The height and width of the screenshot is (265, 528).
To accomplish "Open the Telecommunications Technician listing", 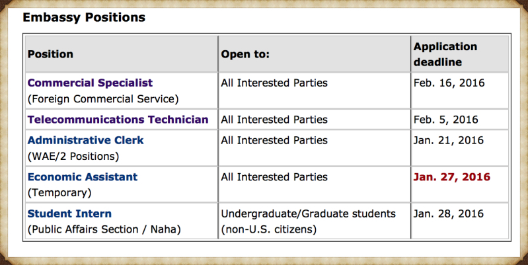I will pos(118,120).
